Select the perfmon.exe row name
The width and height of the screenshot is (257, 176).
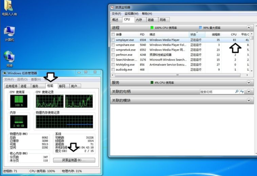(x=124, y=55)
